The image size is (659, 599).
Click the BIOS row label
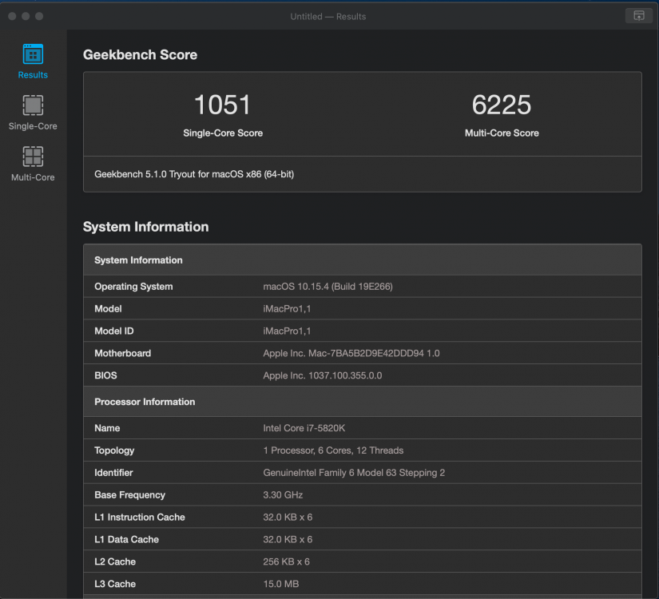[105, 375]
